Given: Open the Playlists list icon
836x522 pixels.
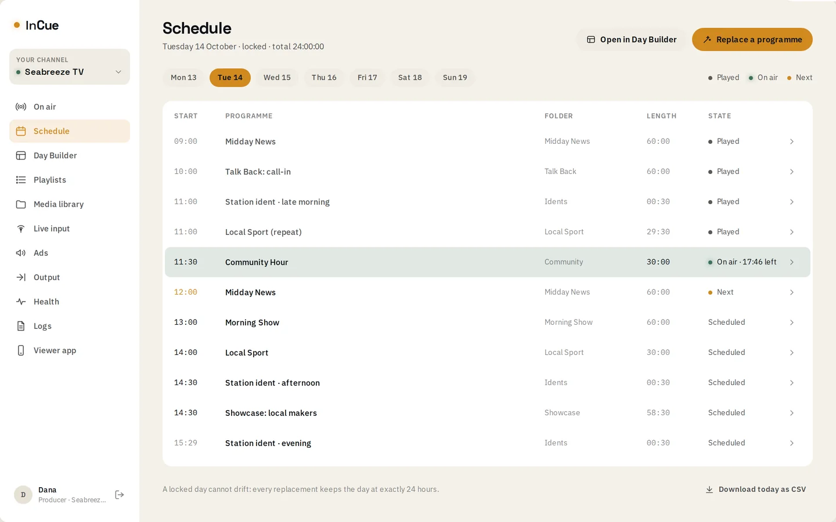Looking at the screenshot, I should point(21,180).
